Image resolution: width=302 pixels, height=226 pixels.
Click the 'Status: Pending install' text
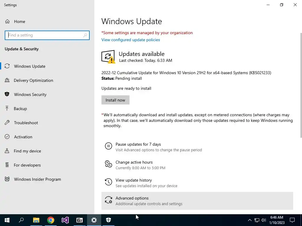click(x=122, y=78)
